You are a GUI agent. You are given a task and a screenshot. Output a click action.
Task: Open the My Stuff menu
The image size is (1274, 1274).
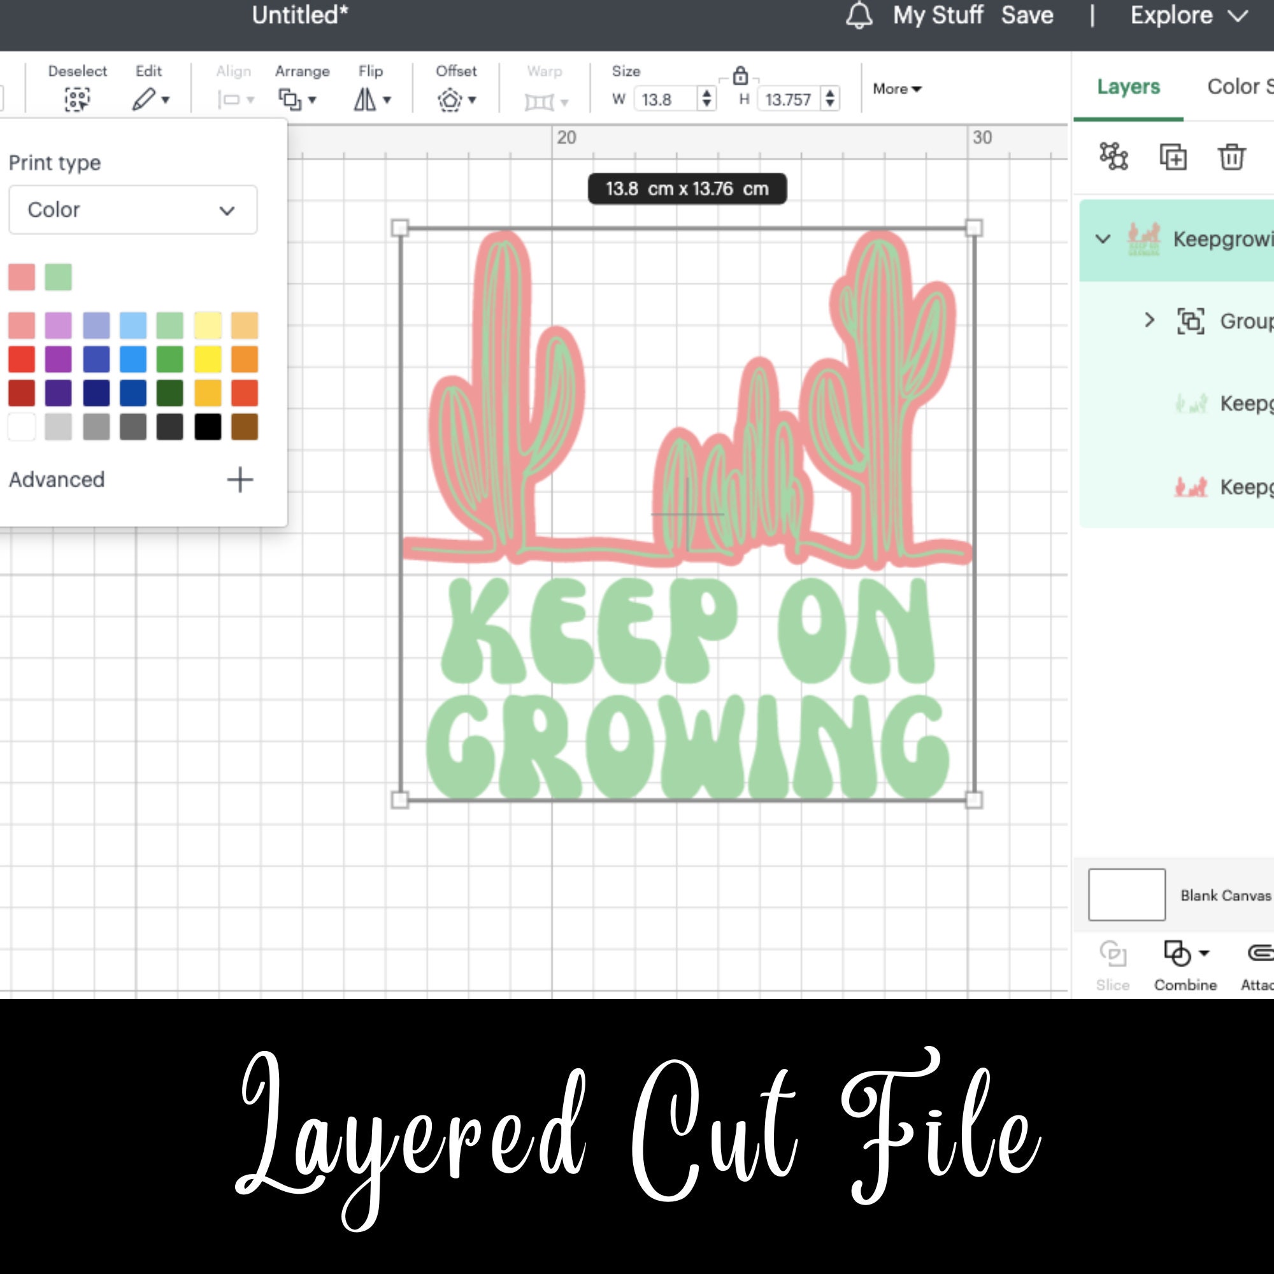pos(939,16)
